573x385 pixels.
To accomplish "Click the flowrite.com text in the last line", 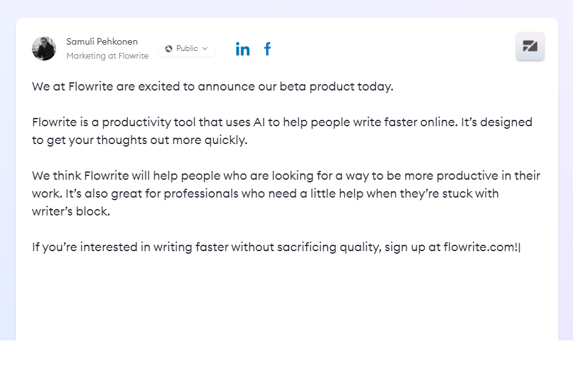I will click(479, 247).
